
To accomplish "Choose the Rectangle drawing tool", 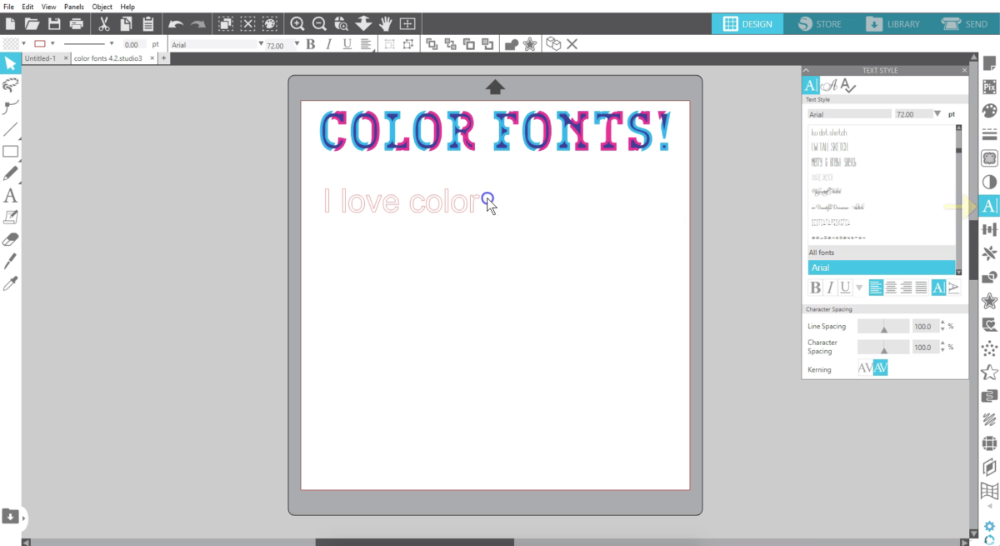I will [x=10, y=152].
